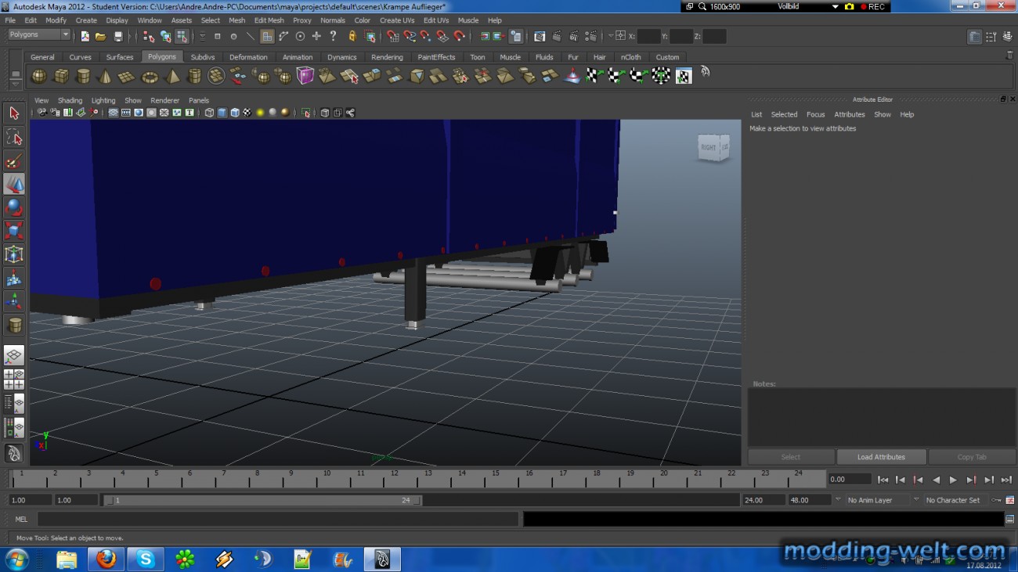Activate the Universal Manipulator tool
The image size is (1018, 572).
(x=14, y=254)
